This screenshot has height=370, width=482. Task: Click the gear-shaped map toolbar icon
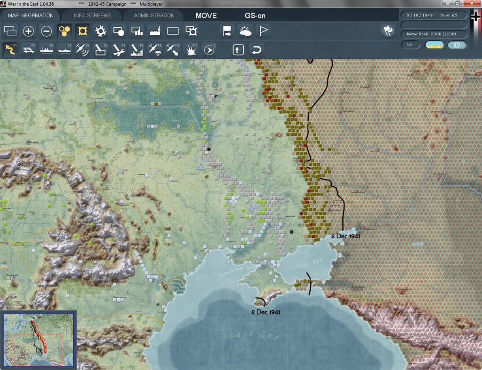[x=101, y=31]
